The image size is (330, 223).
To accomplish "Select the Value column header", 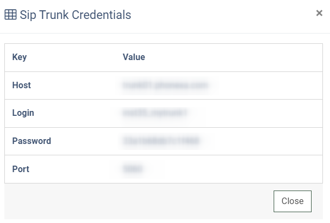I will point(134,57).
